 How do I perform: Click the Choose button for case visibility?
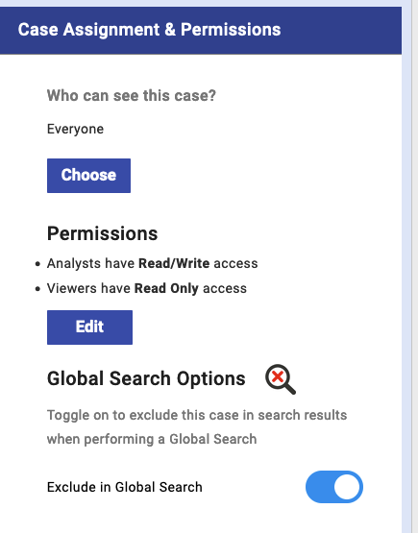(88, 176)
